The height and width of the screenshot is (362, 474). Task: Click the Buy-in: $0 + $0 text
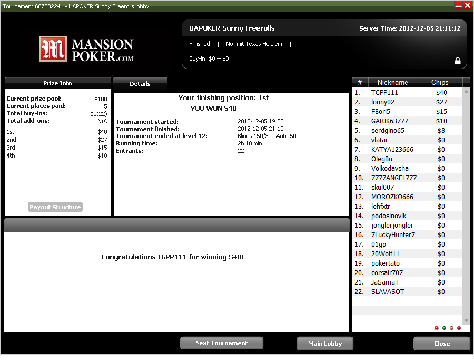click(x=209, y=58)
